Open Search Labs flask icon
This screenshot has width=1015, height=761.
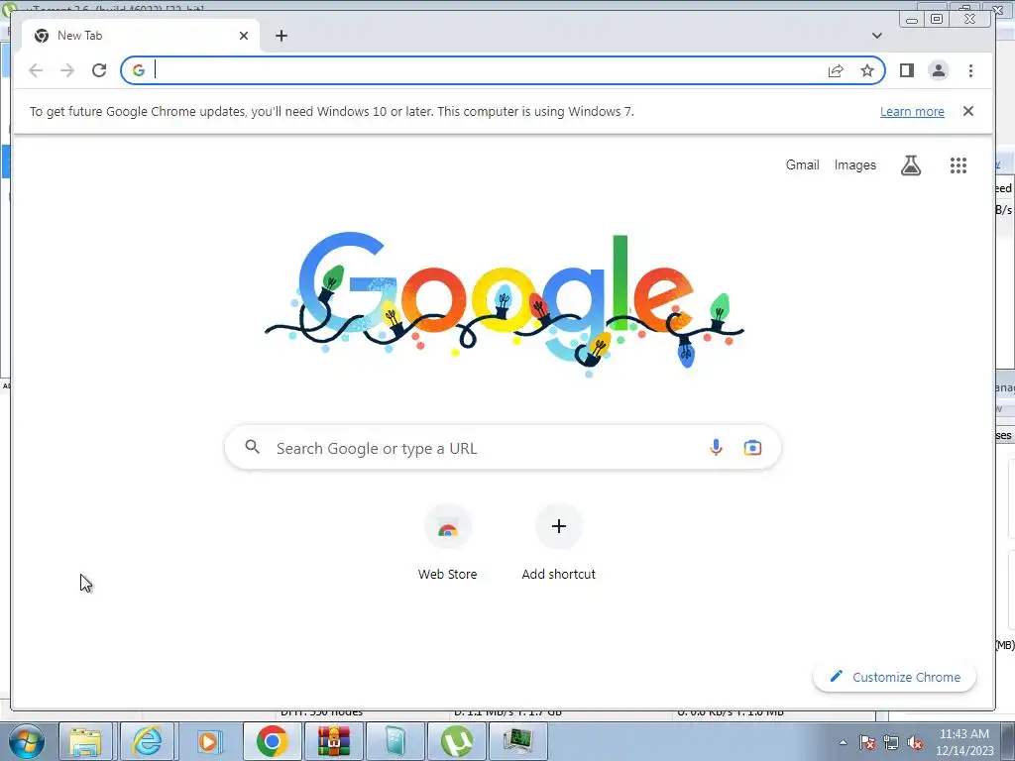911,165
